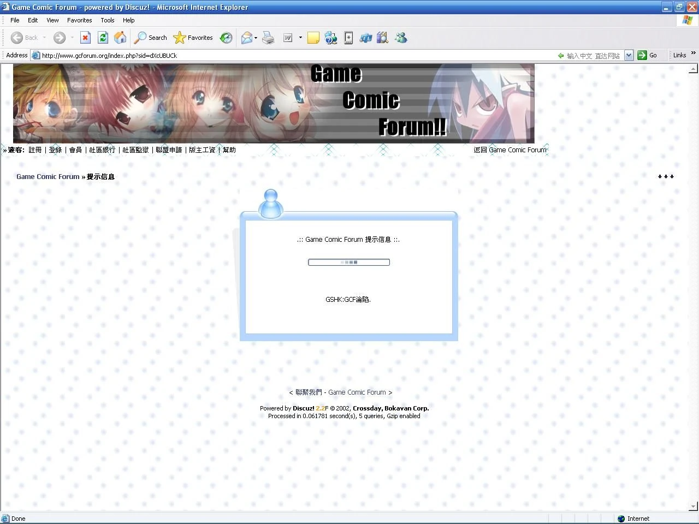This screenshot has height=524, width=699.
Task: Click the vertical scrollbar down arrow
Action: click(694, 507)
